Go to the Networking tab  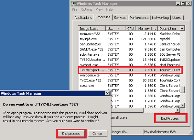tap(160, 18)
